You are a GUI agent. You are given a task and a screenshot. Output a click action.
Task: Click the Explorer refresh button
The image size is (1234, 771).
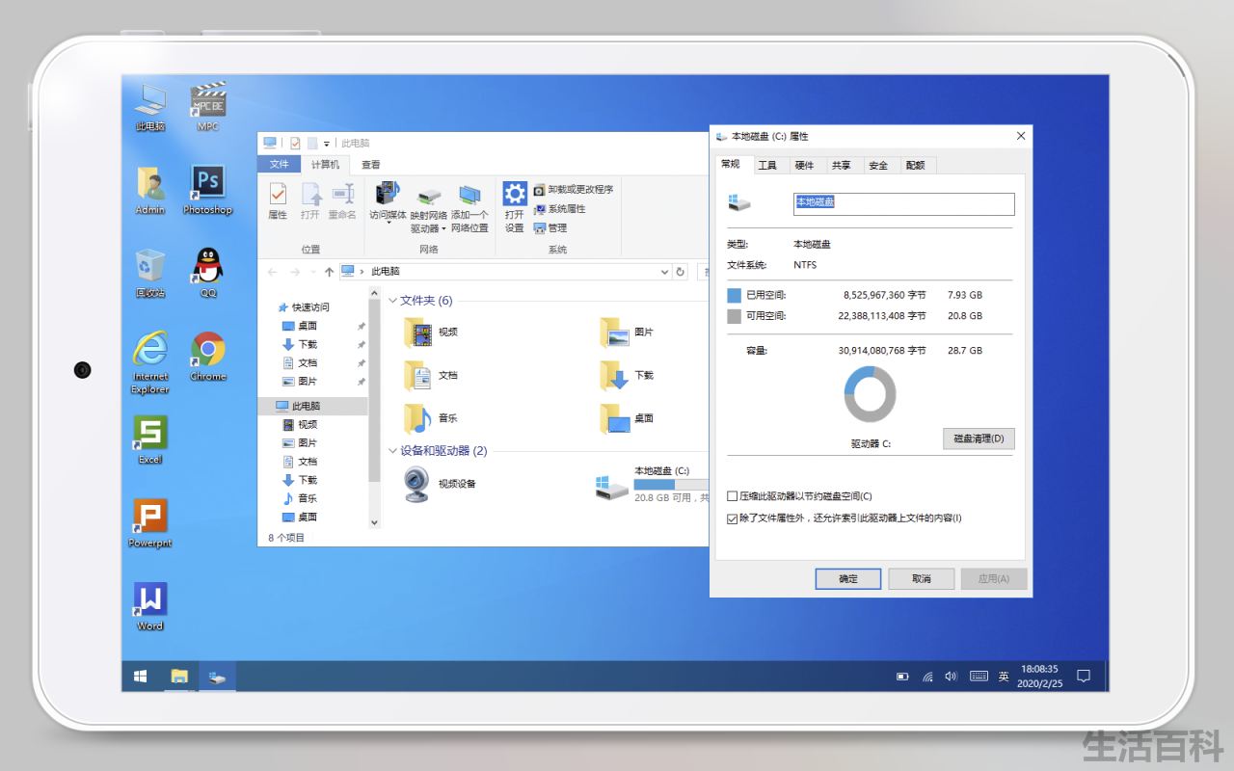coord(680,272)
